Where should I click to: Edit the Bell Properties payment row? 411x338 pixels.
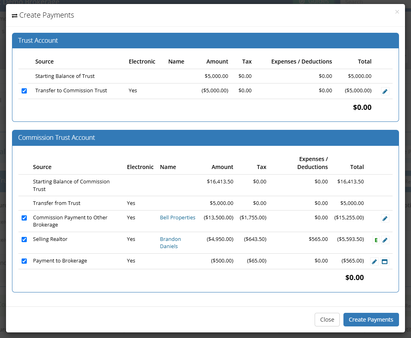point(385,219)
